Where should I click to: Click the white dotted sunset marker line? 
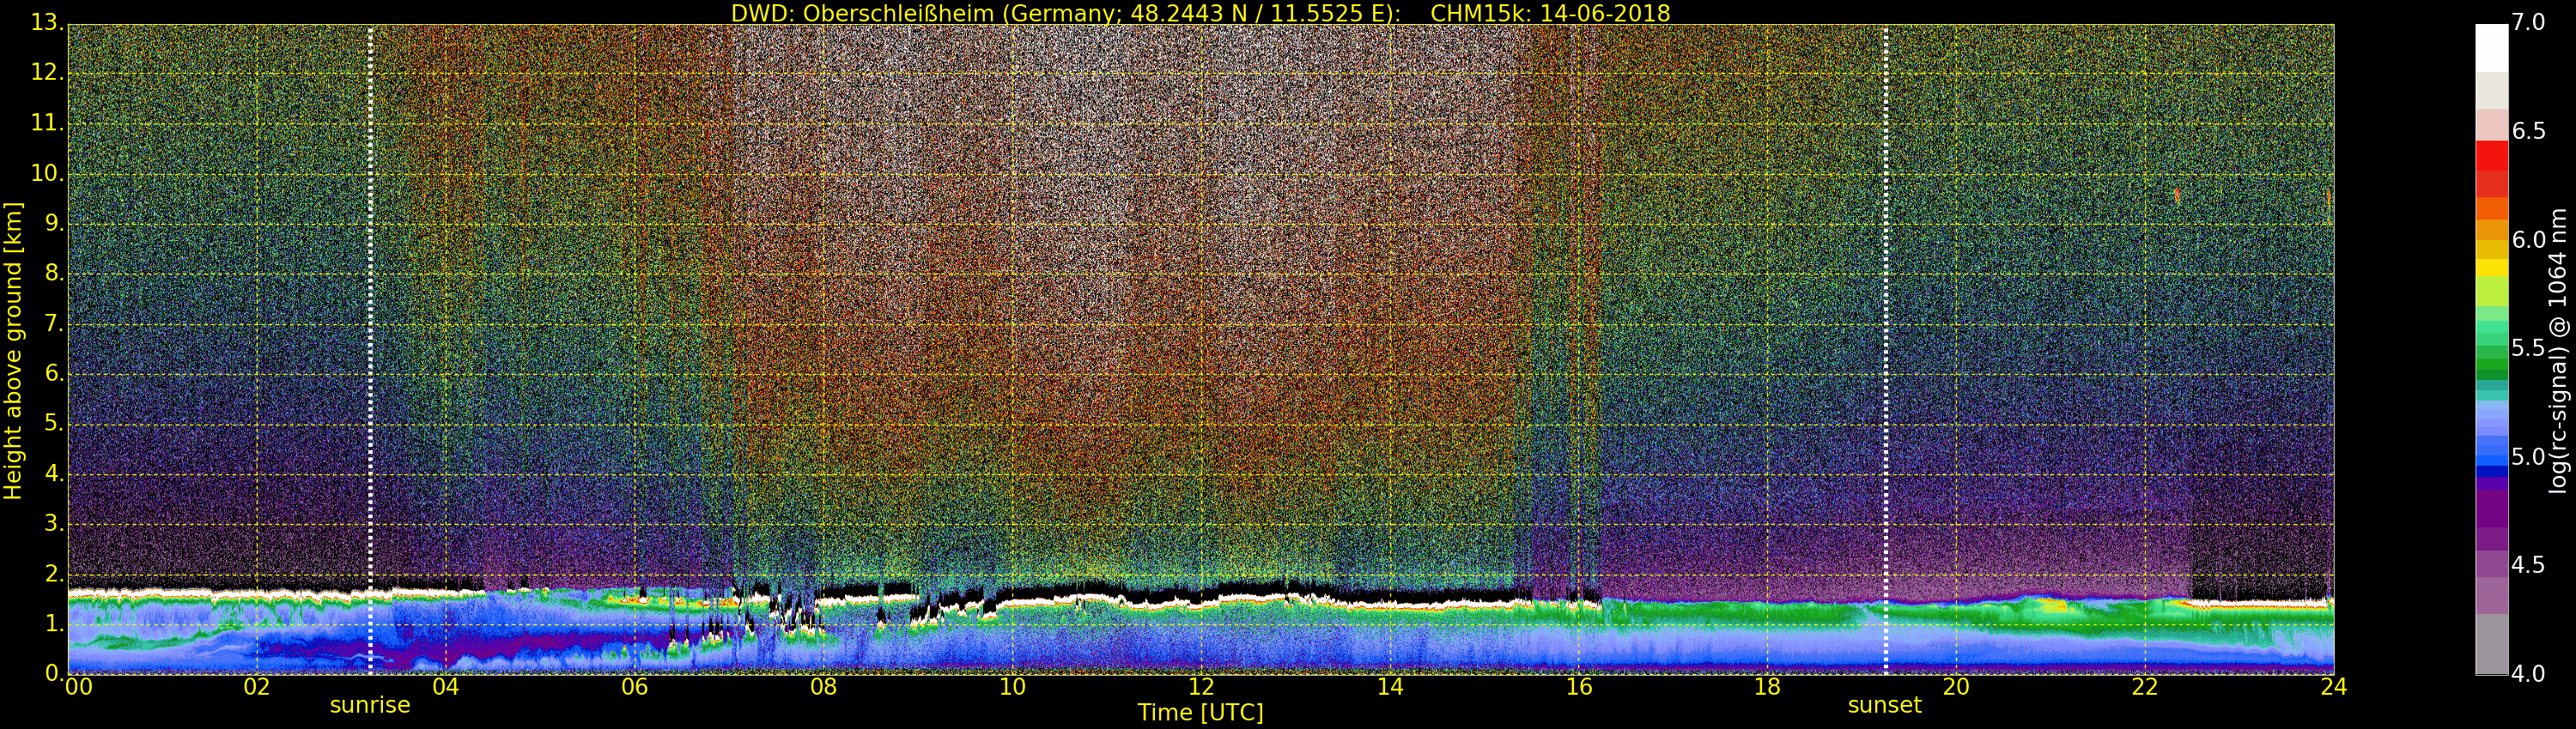click(x=1886, y=350)
